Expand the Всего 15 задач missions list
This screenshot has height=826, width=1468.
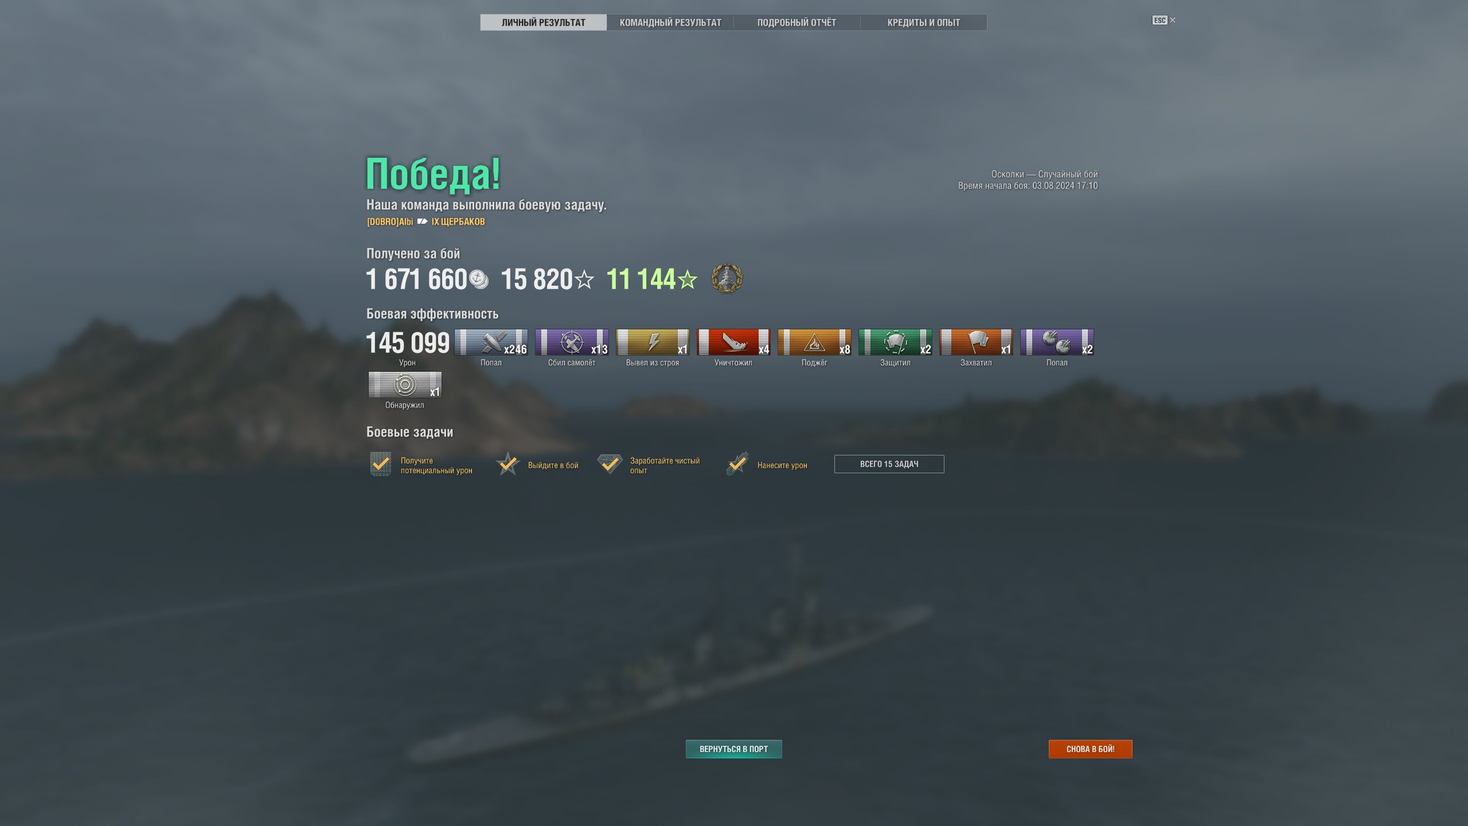889,464
